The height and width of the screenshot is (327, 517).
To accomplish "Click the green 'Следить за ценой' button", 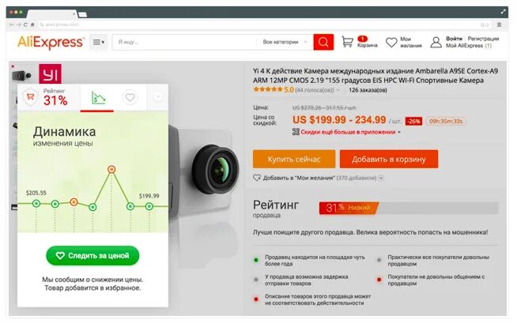I will (x=92, y=256).
